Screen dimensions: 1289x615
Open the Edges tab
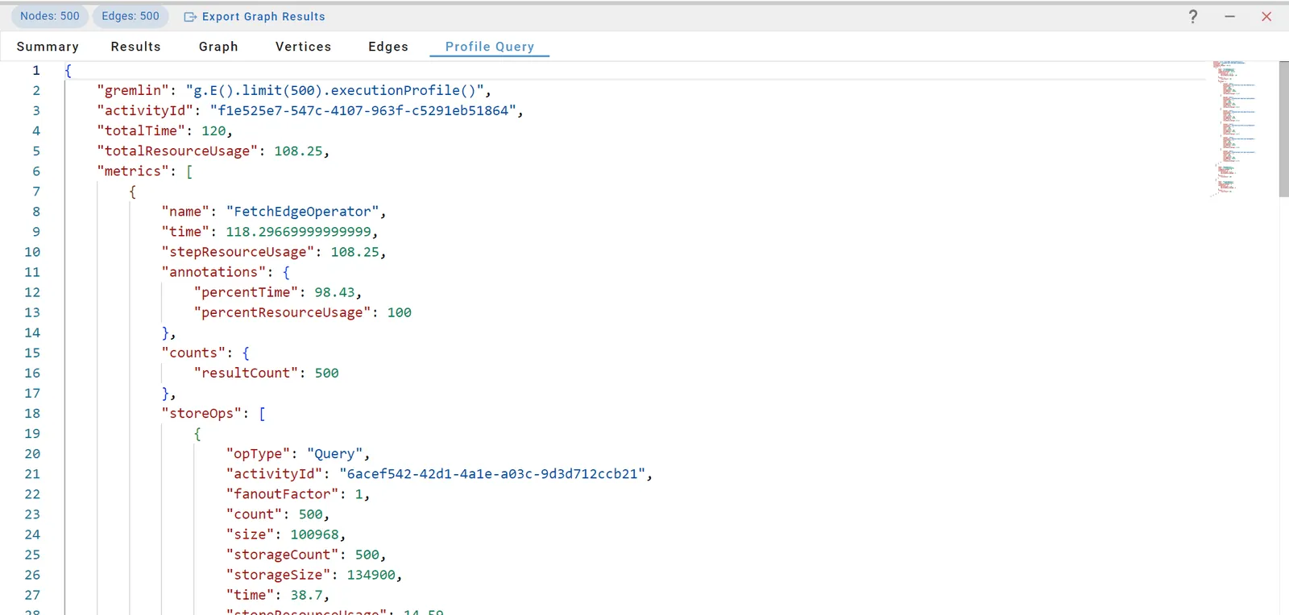click(x=388, y=47)
